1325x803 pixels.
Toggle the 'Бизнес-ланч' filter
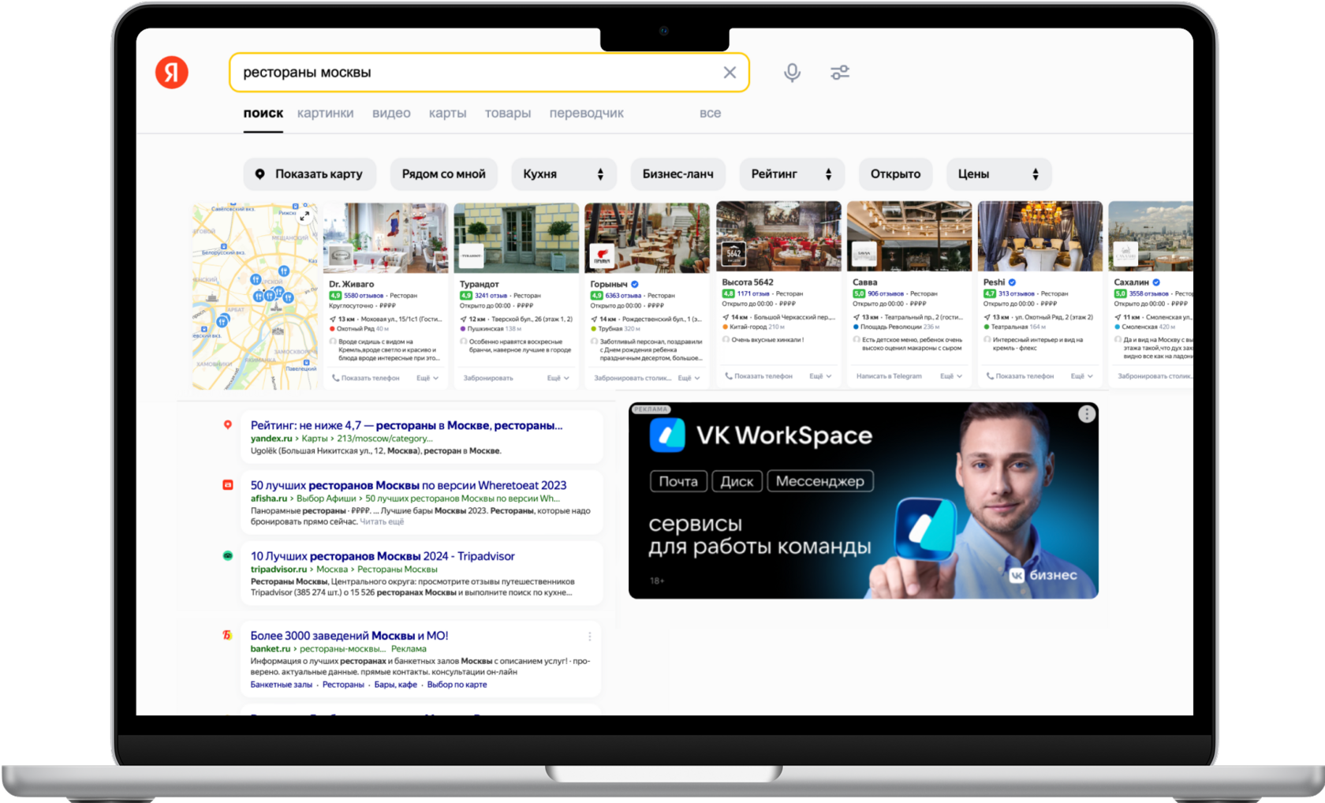677,174
